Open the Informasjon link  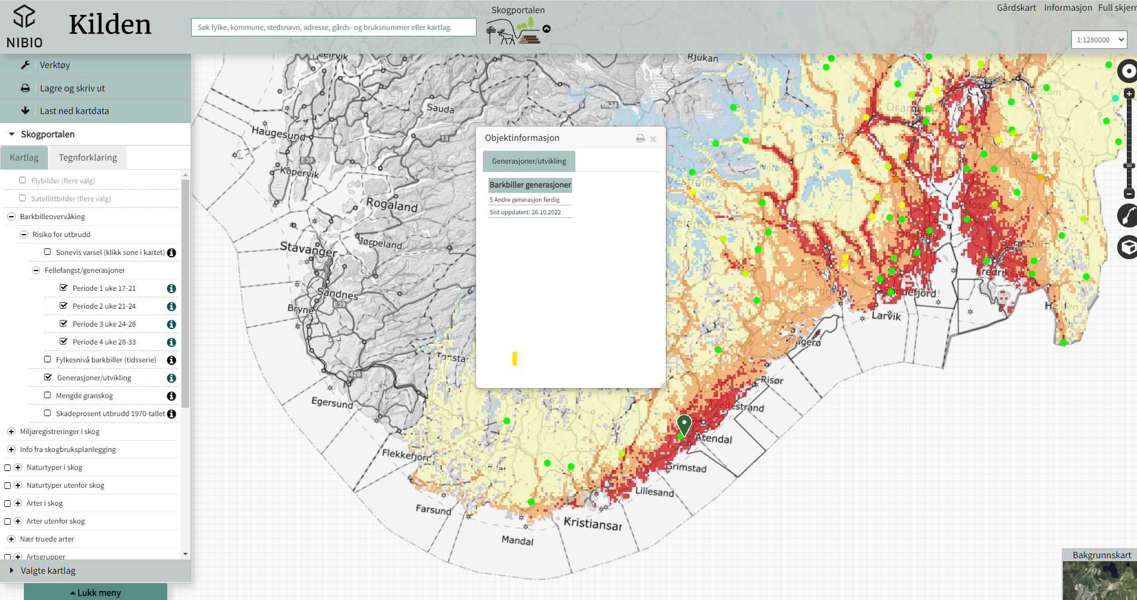tap(1068, 8)
